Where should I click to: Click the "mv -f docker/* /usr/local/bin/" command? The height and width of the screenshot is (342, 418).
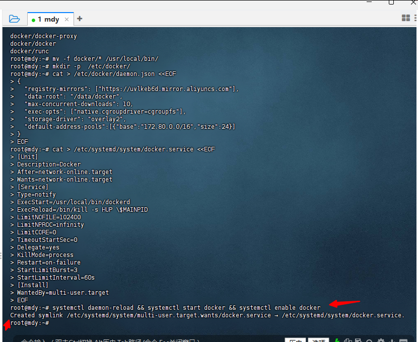(x=105, y=58)
